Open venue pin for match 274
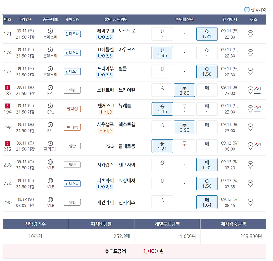273x261 pixels. point(250,183)
